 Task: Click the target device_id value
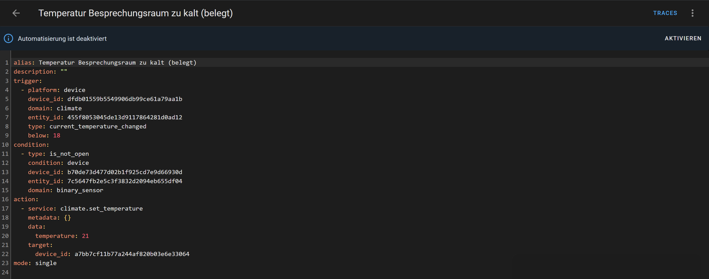tap(132, 254)
